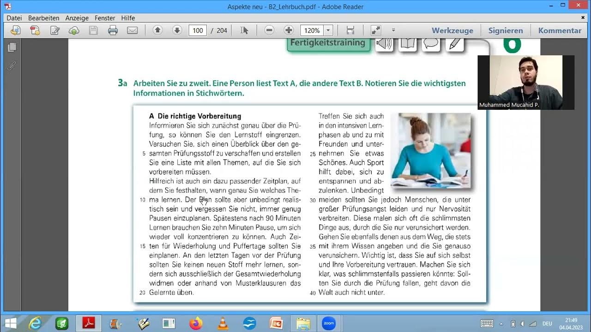Image resolution: width=591 pixels, height=332 pixels.
Task: Click the exercise number 3a
Action: [122, 83]
